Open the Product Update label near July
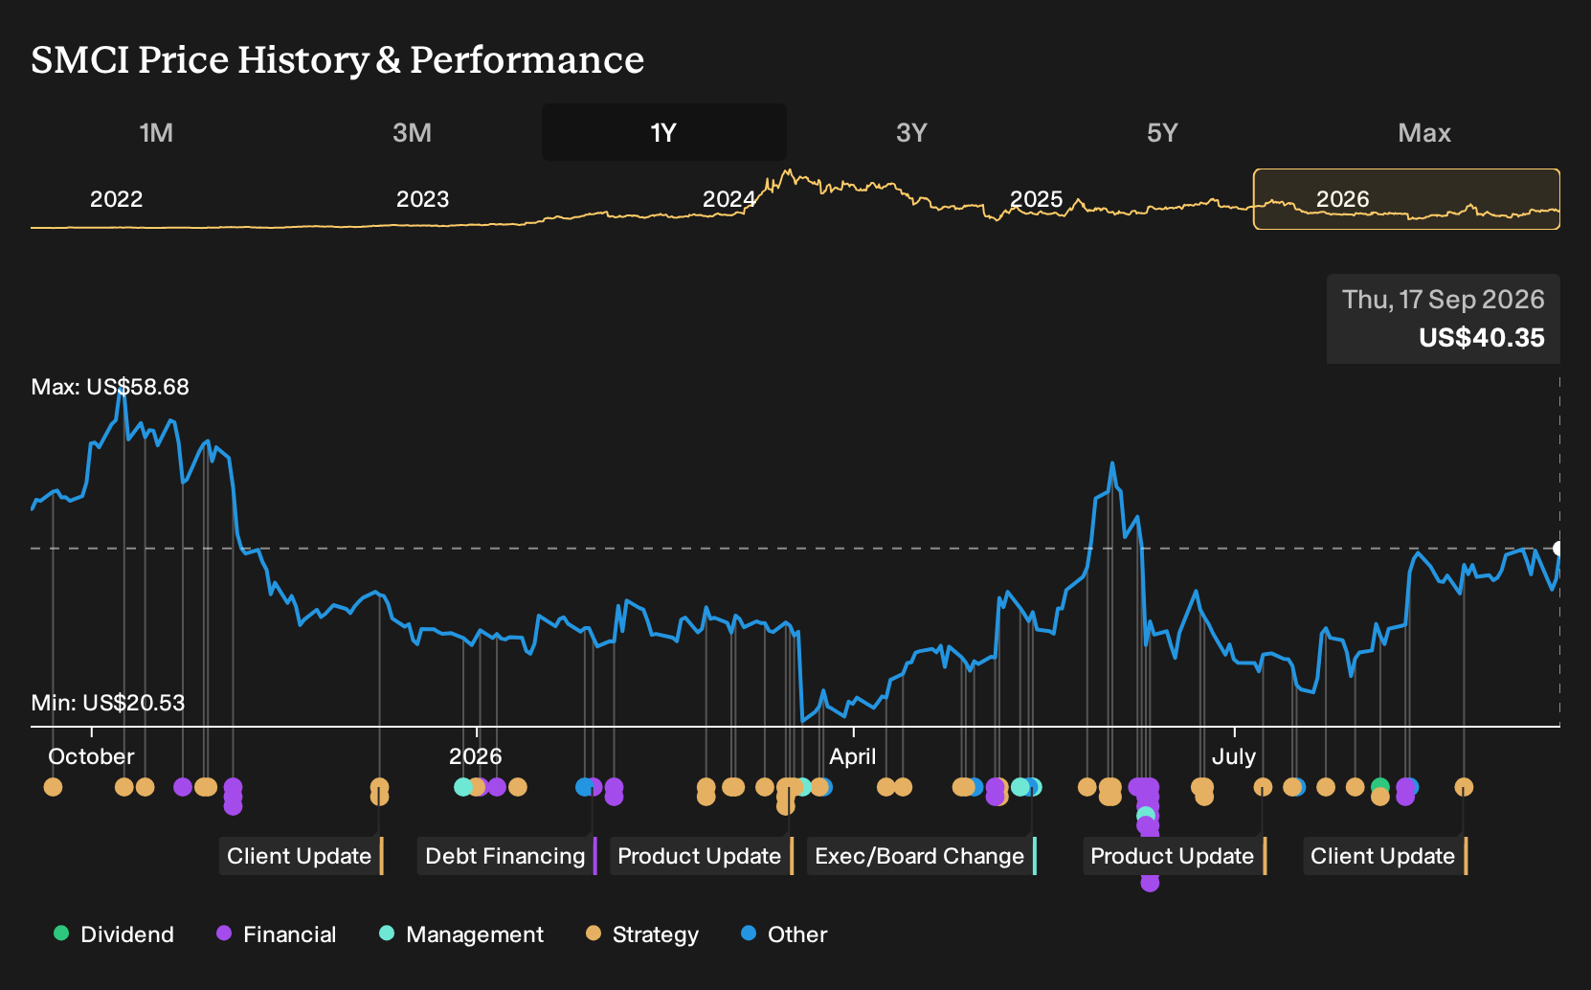The image size is (1591, 990). (1175, 856)
